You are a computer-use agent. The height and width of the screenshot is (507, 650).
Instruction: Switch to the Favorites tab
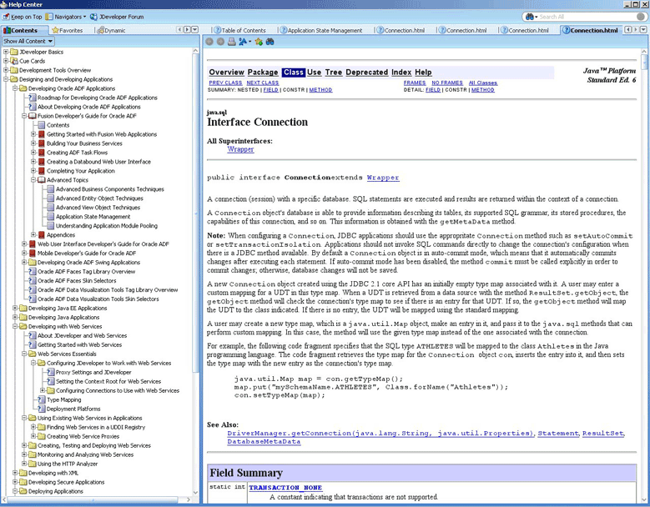tap(67, 30)
